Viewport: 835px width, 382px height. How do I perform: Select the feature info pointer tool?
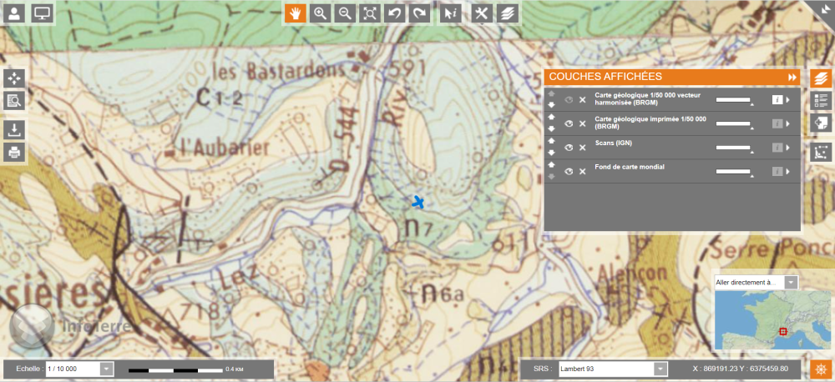coord(451,13)
